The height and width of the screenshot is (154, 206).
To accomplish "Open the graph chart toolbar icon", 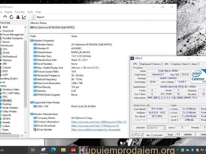I will pos(24,17).
